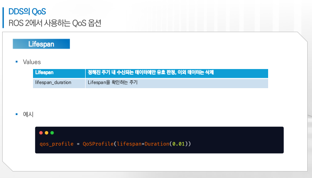Click the 'DDS의 QoS' slide title
The width and height of the screenshot is (312, 178).
click(27, 12)
